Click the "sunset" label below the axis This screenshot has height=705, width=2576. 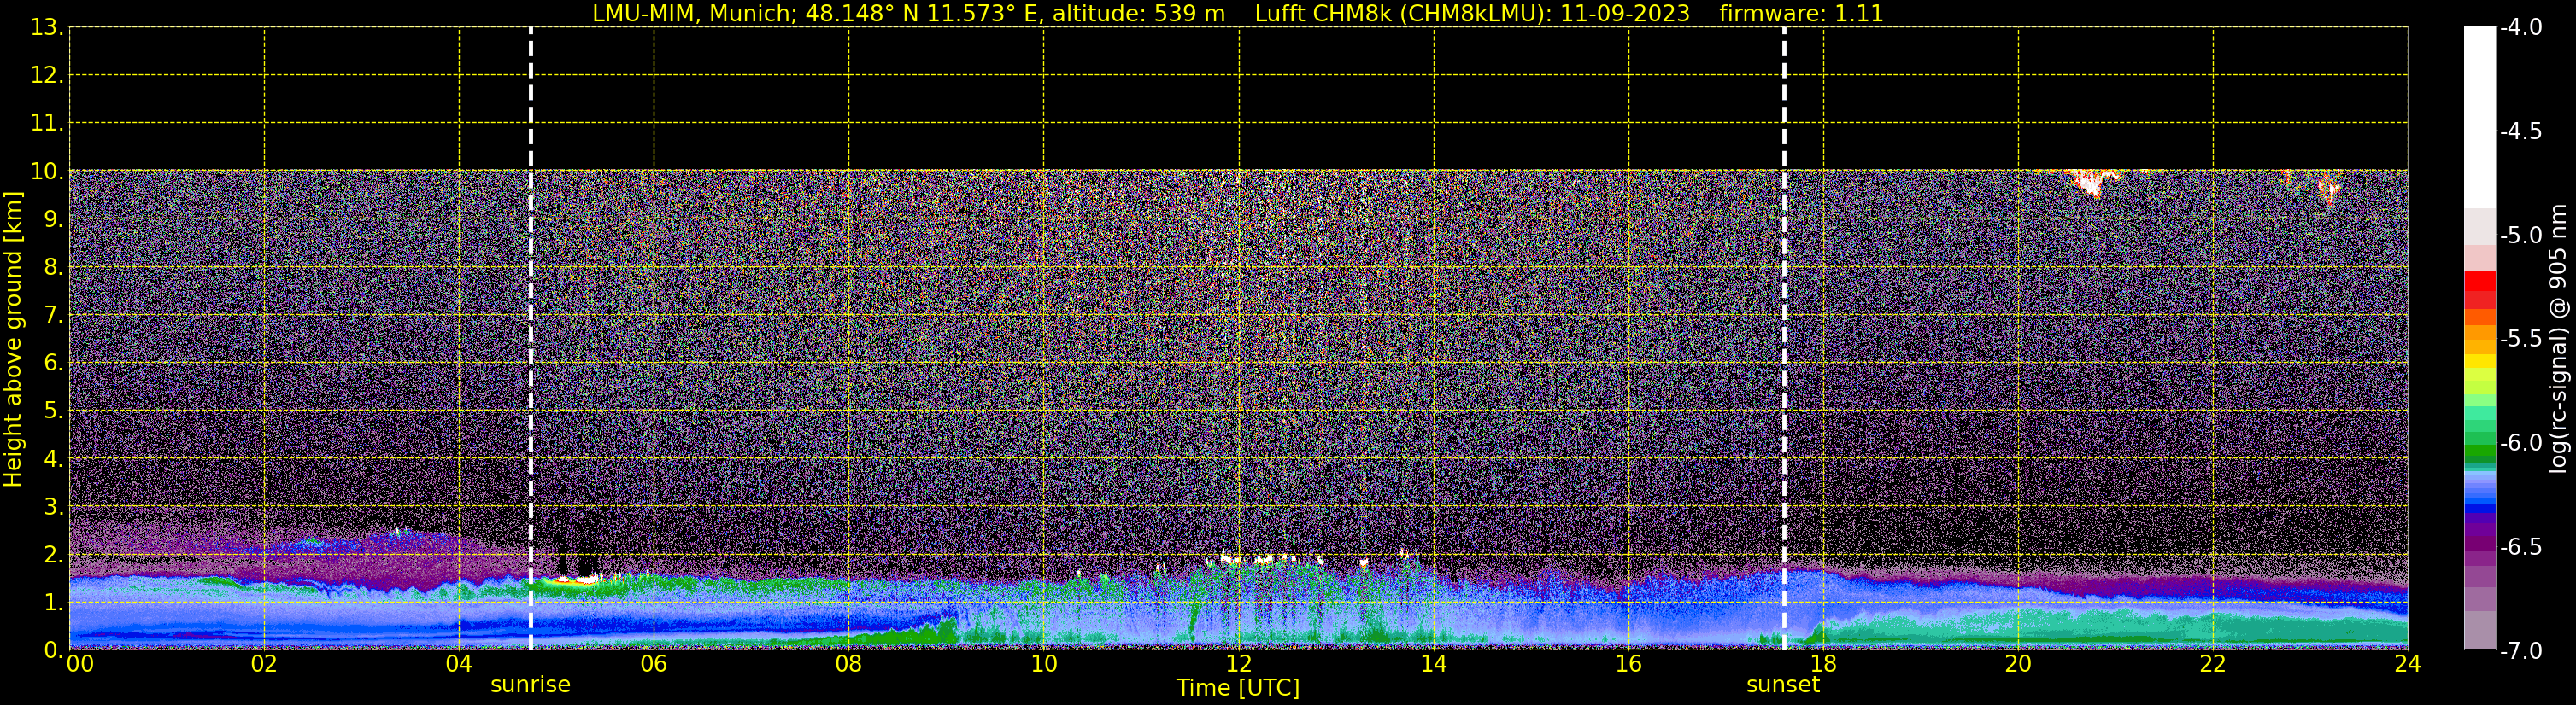tap(1783, 684)
